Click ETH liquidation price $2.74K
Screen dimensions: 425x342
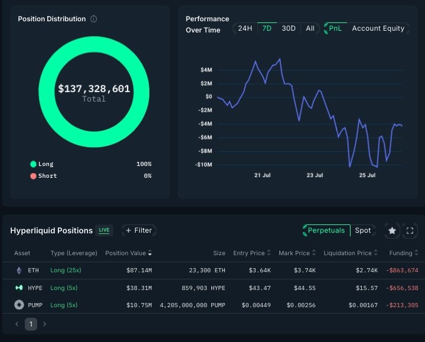click(x=367, y=271)
